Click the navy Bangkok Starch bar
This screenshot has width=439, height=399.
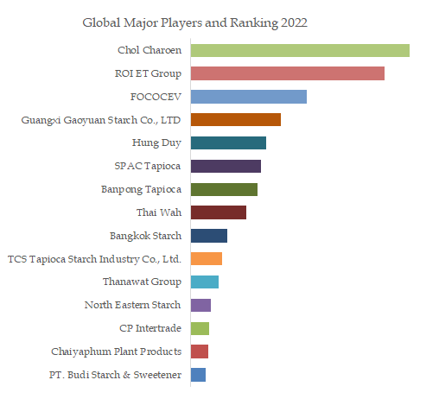[209, 236]
